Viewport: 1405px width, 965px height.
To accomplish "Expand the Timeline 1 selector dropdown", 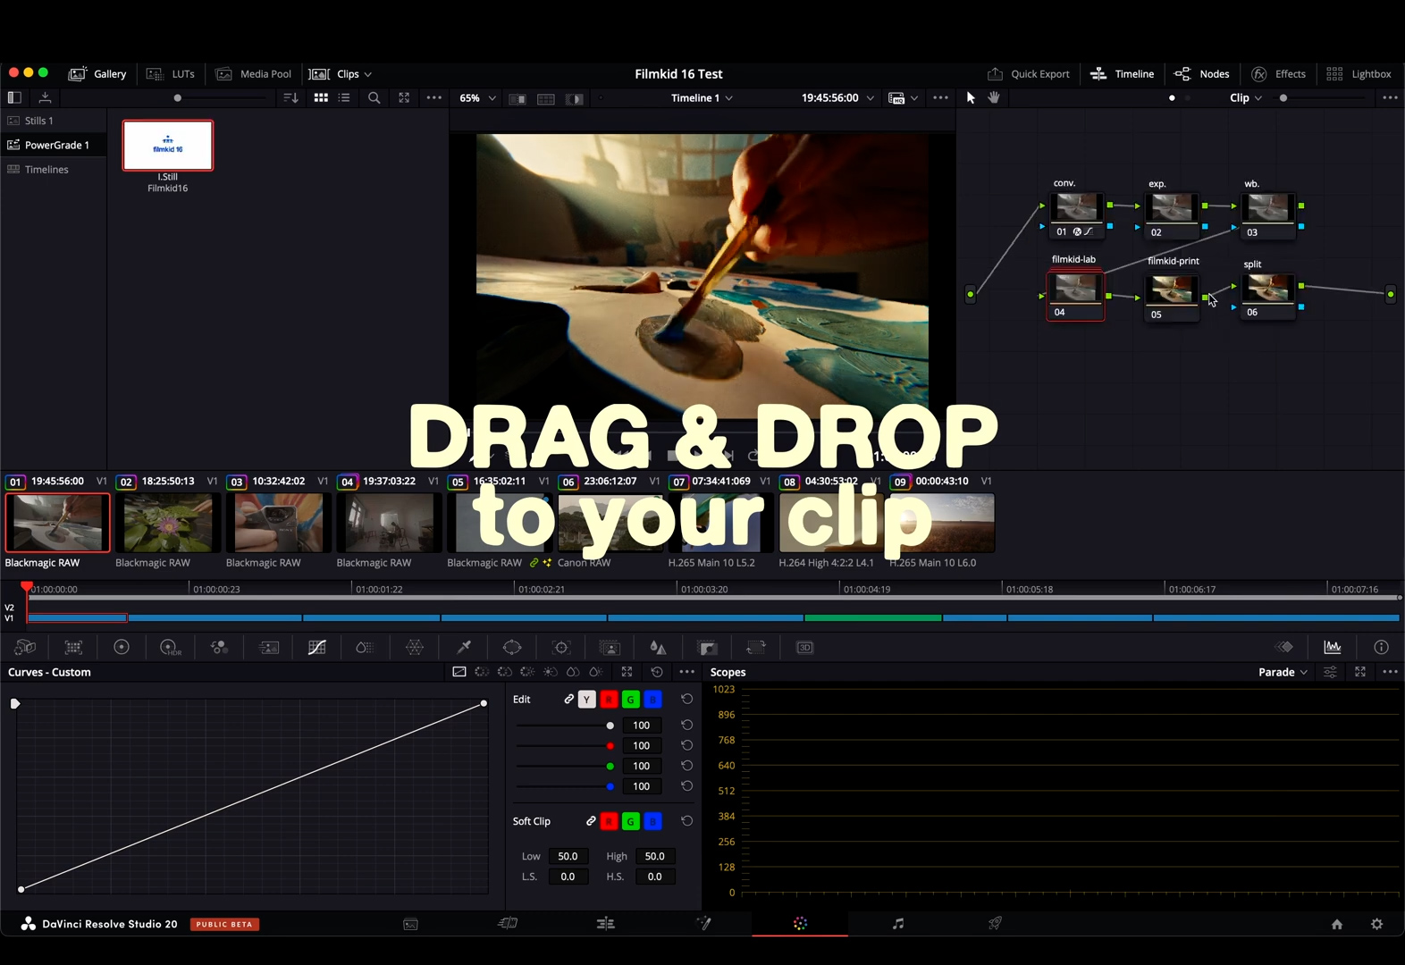I will click(702, 98).
